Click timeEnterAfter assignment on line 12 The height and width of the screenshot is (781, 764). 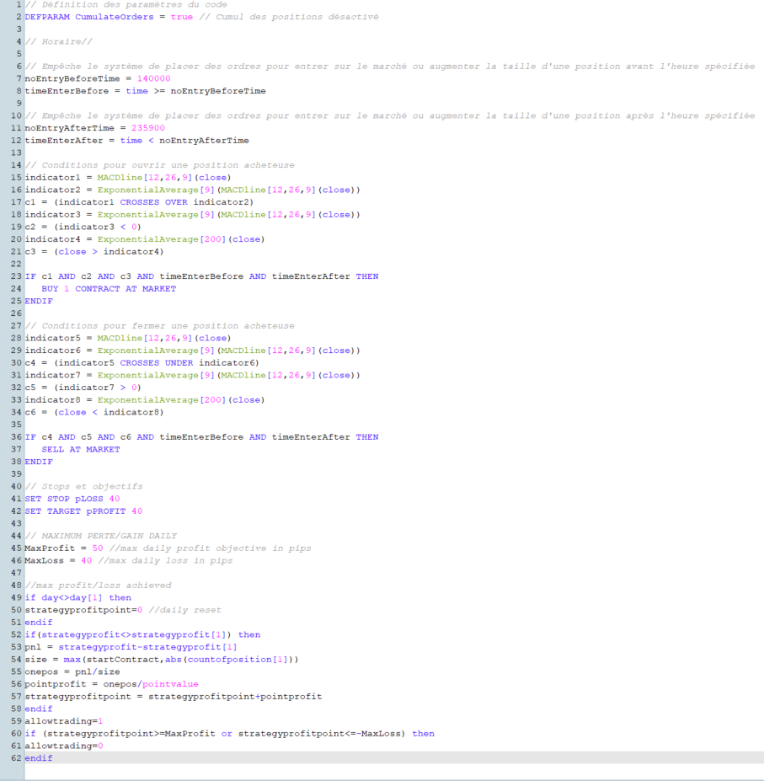tap(137, 141)
